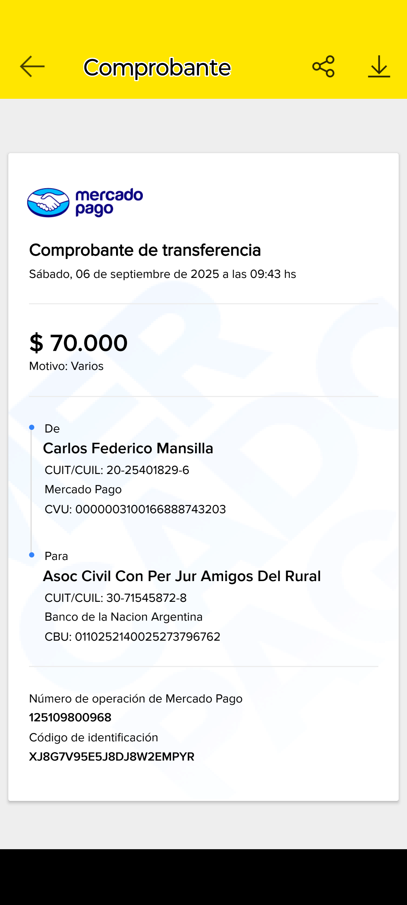Viewport: 407px width, 905px height.
Task: Tap the Mercado Pago handshake logo
Action: coord(48,202)
